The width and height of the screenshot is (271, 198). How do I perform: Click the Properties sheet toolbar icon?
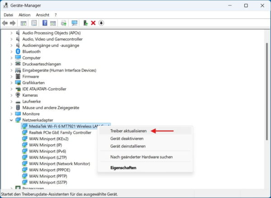34,23
